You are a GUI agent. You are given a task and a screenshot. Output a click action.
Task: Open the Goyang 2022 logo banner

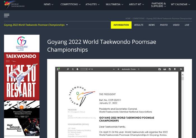pos(22,44)
